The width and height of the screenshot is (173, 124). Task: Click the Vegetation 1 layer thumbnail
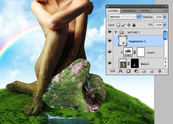pos(123,41)
